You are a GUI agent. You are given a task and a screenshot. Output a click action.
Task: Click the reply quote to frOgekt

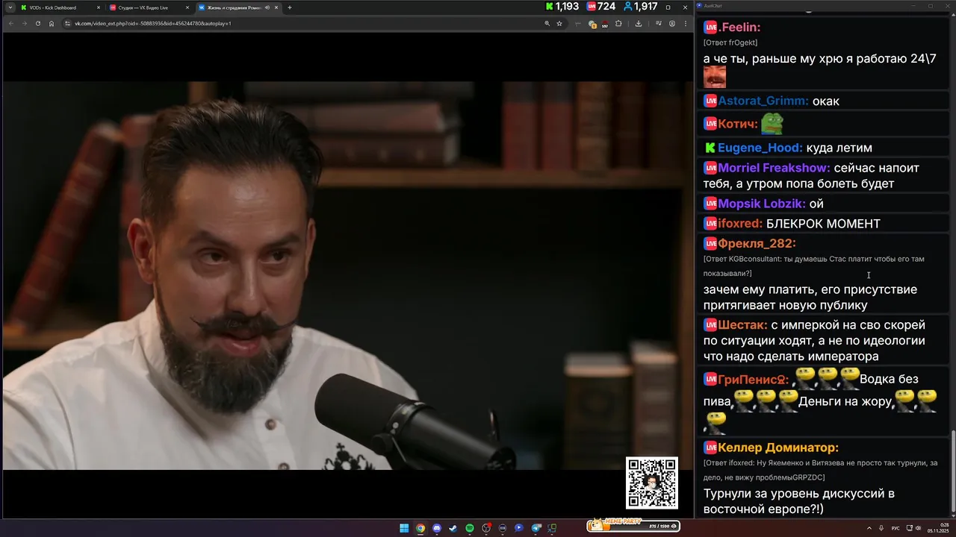(730, 43)
